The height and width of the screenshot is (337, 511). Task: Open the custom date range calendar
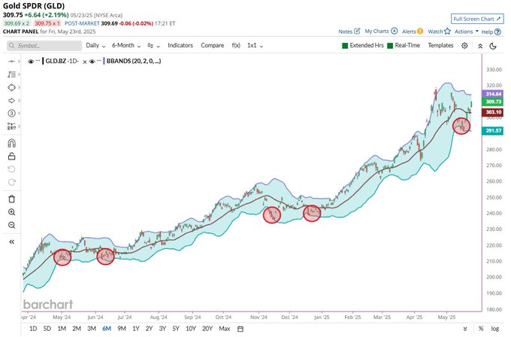click(240, 329)
